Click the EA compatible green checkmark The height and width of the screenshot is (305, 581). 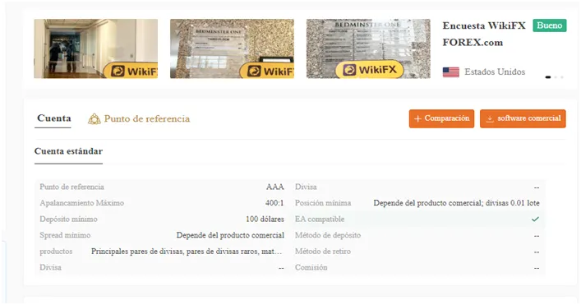[535, 219]
